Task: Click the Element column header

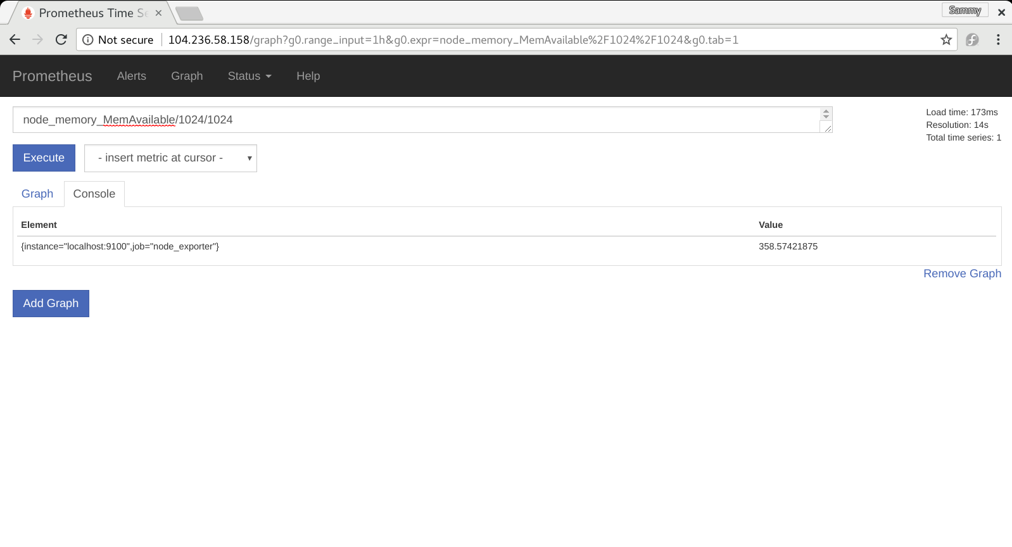Action: (x=39, y=225)
